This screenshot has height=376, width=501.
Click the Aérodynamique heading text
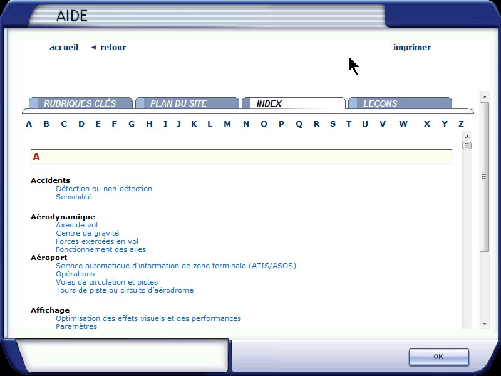click(x=63, y=217)
